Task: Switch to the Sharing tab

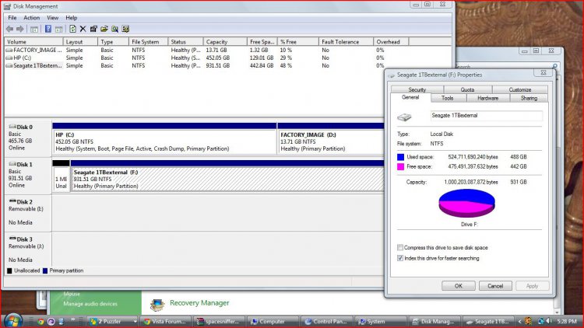Action: coord(529,98)
